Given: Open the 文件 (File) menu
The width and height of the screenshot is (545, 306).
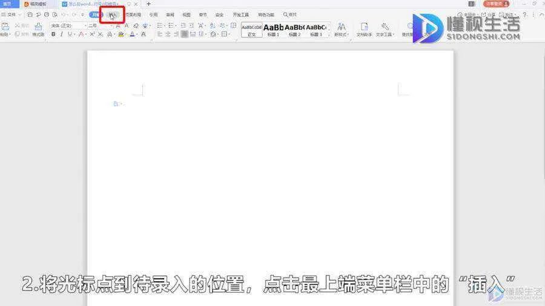Looking at the screenshot, I should (11, 15).
